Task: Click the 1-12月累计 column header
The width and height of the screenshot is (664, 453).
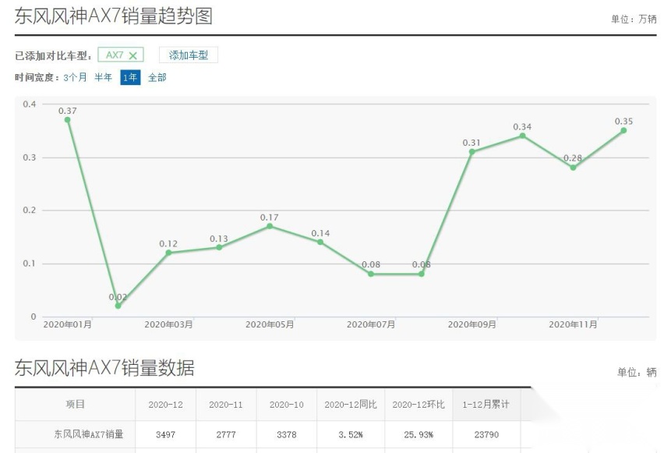Action: (486, 405)
